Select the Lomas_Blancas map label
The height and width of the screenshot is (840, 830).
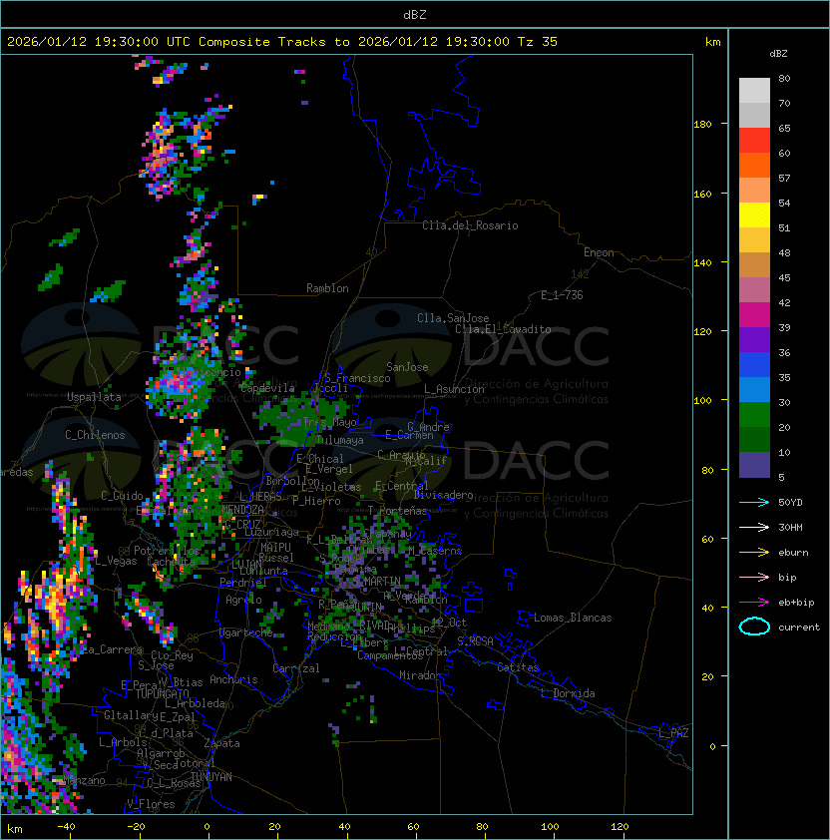(573, 618)
